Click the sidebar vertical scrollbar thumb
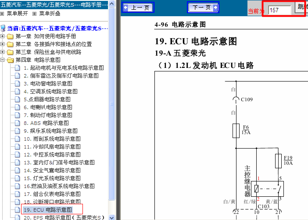The height and width of the screenshot is (220, 308). 111,103
